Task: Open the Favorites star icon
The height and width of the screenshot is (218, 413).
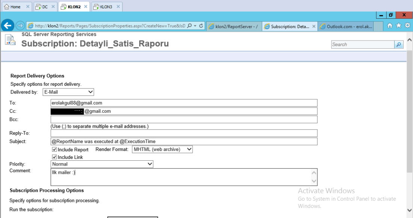Action: point(398,26)
